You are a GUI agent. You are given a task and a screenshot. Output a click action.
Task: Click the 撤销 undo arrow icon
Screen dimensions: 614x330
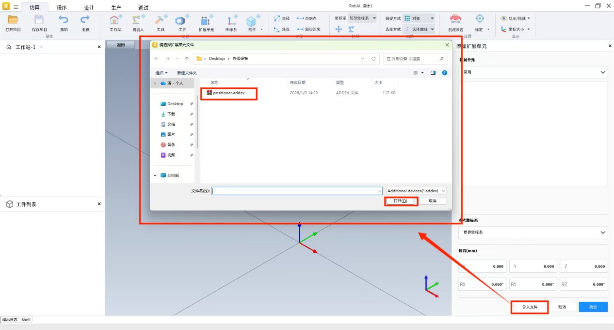64,20
